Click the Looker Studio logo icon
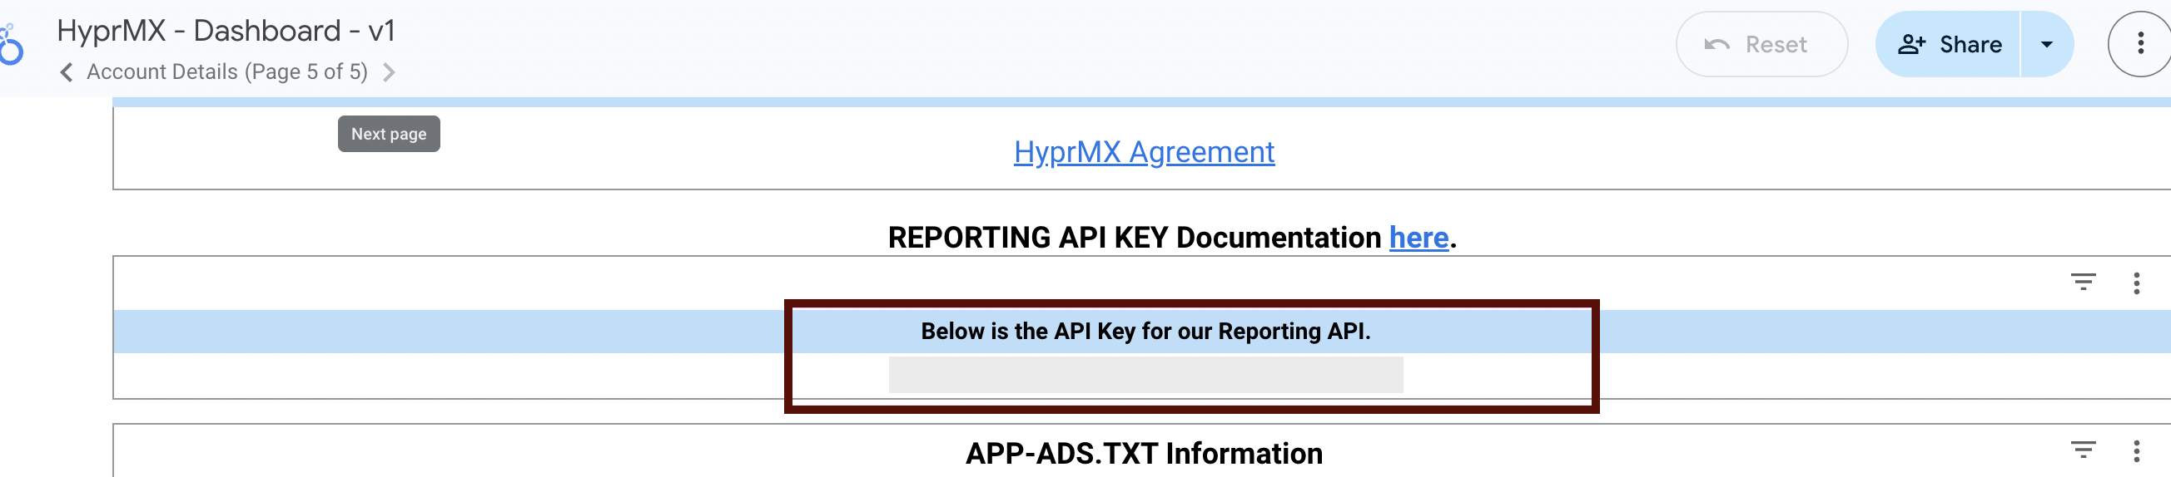Viewport: 2171px width, 477px height. click(x=11, y=45)
